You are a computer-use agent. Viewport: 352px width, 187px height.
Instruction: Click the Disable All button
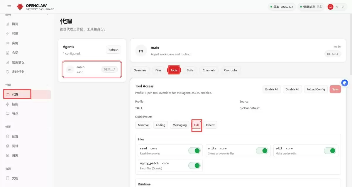[x=292, y=89]
